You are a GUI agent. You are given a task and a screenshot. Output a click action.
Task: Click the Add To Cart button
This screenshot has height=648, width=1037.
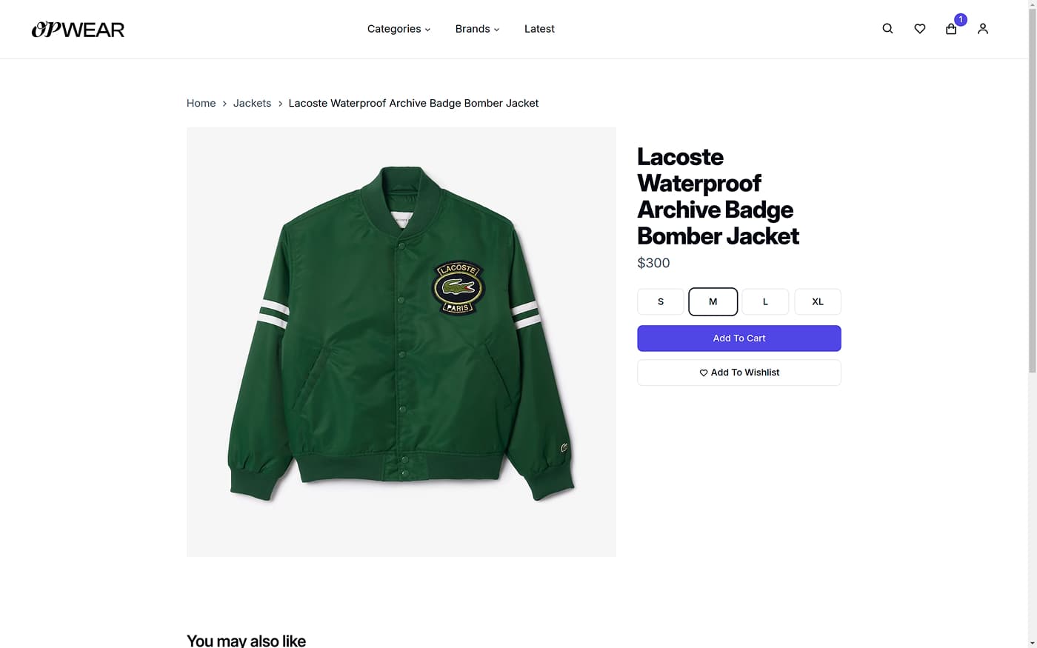pos(739,338)
